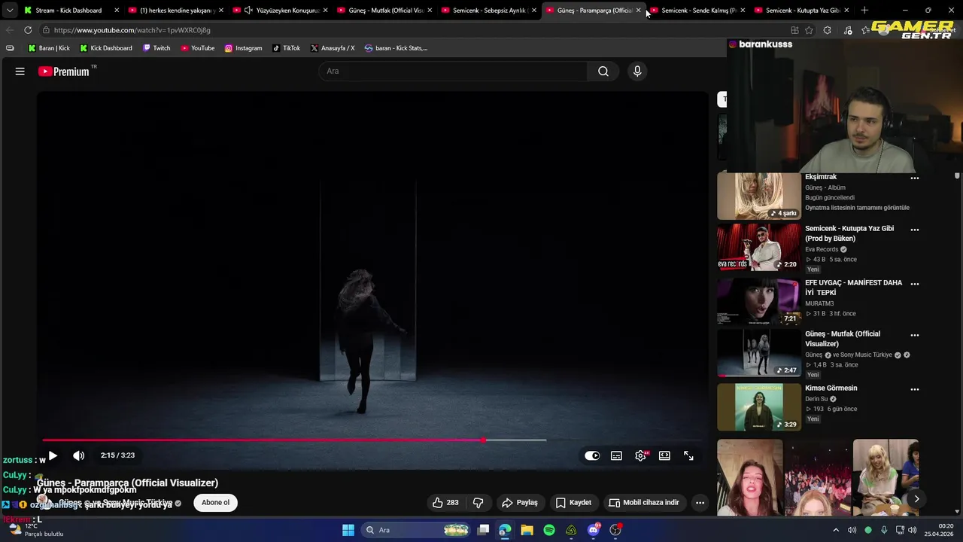Start voice search with microphone icon

pos(637,72)
